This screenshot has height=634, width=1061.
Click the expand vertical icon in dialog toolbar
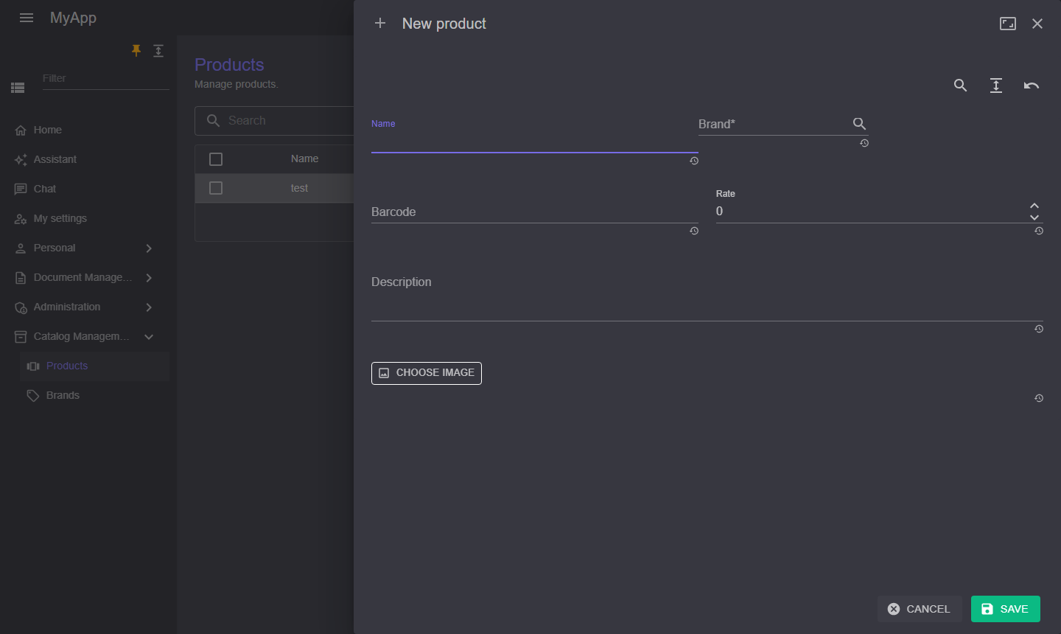click(996, 86)
